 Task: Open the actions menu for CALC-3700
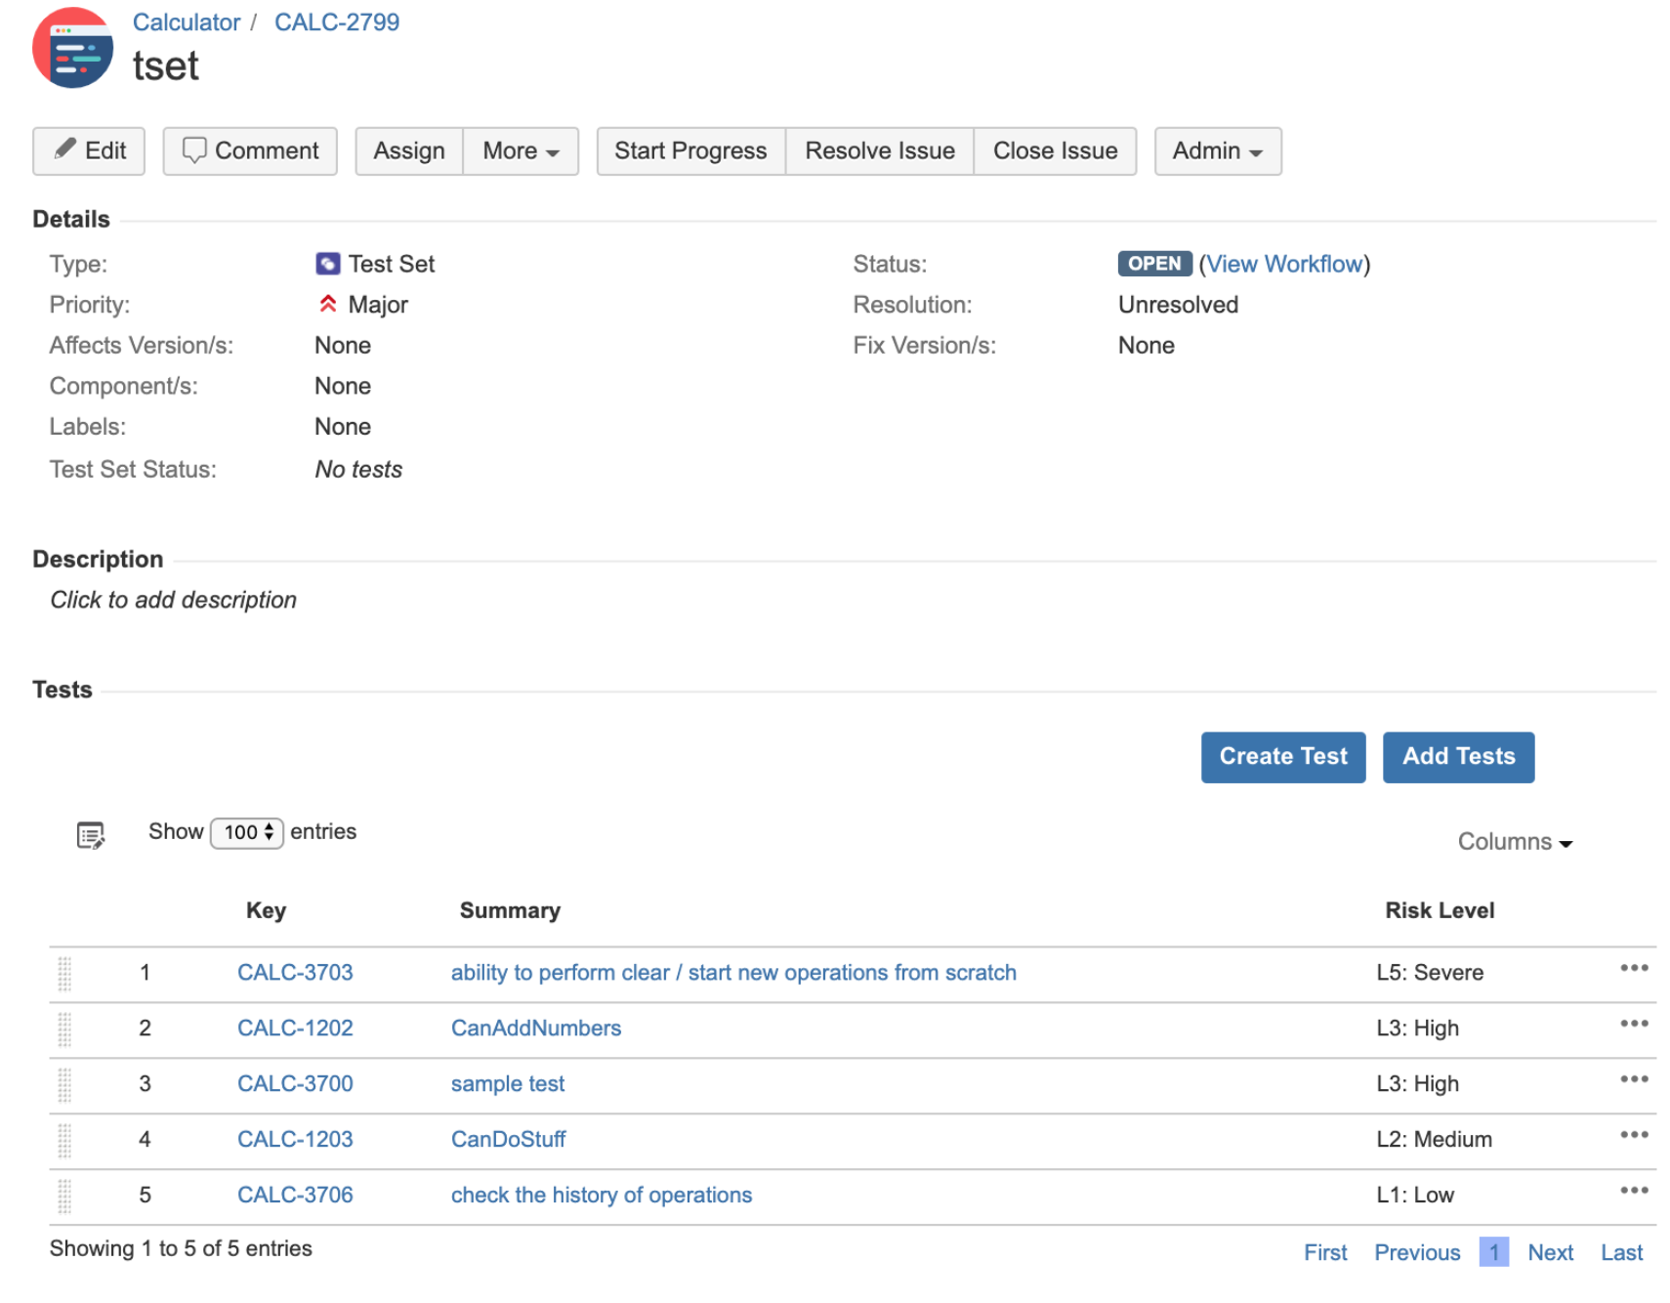pos(1633,1079)
